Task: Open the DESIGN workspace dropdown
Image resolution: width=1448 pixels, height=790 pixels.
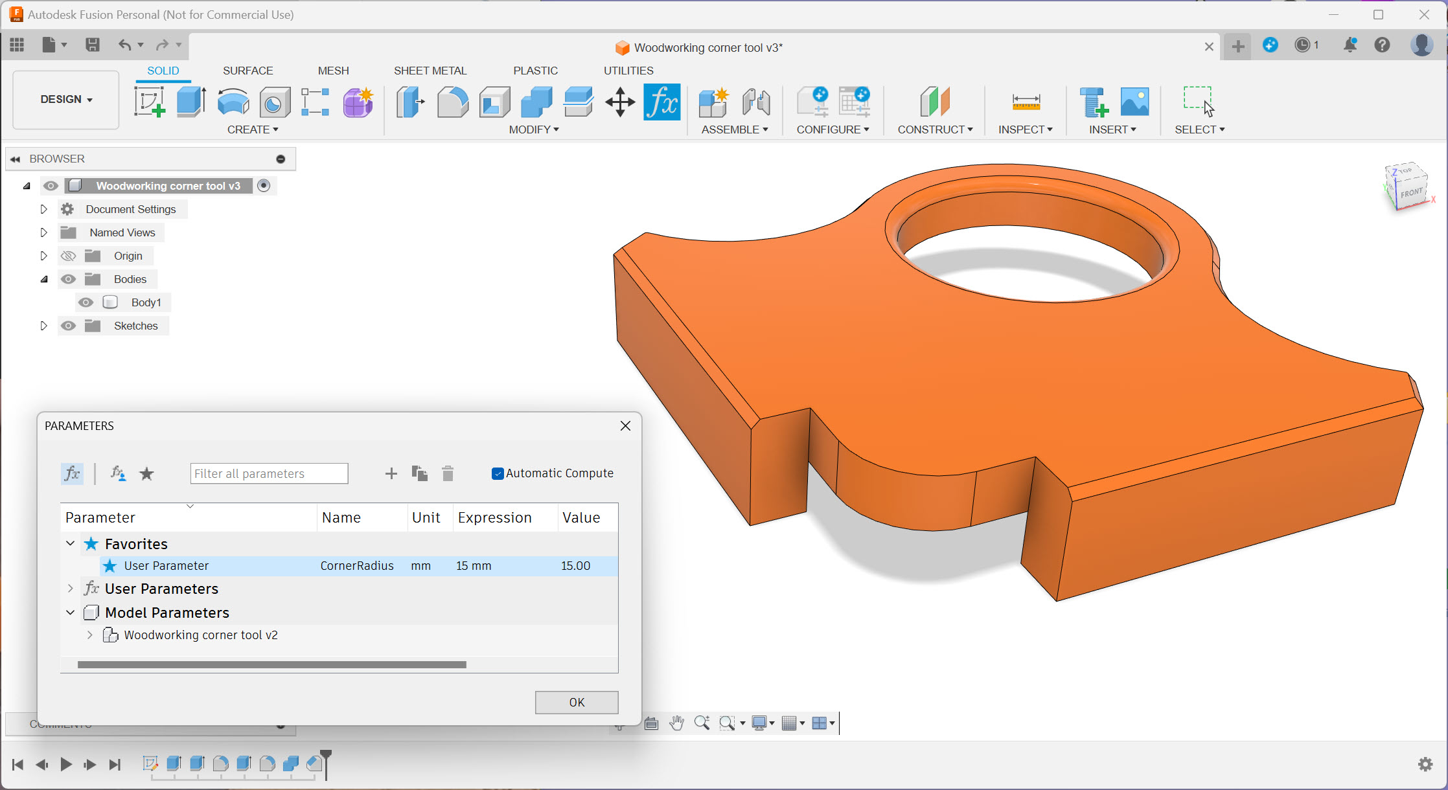Action: [x=65, y=100]
